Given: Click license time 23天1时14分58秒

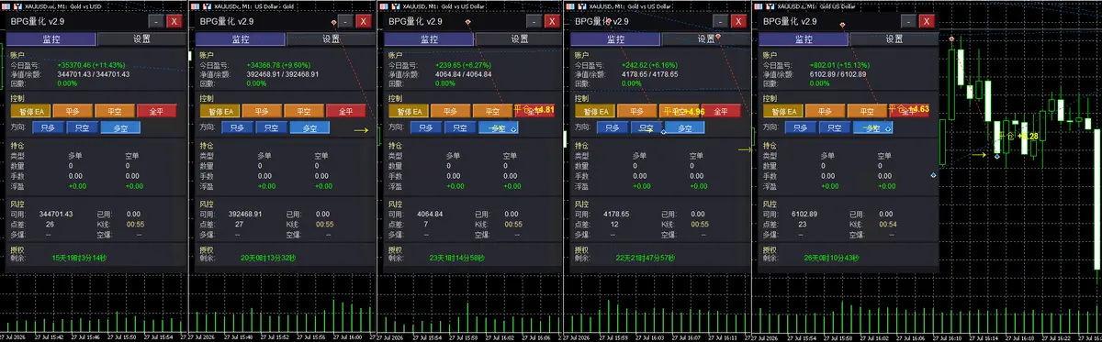Looking at the screenshot, I should click(458, 258).
